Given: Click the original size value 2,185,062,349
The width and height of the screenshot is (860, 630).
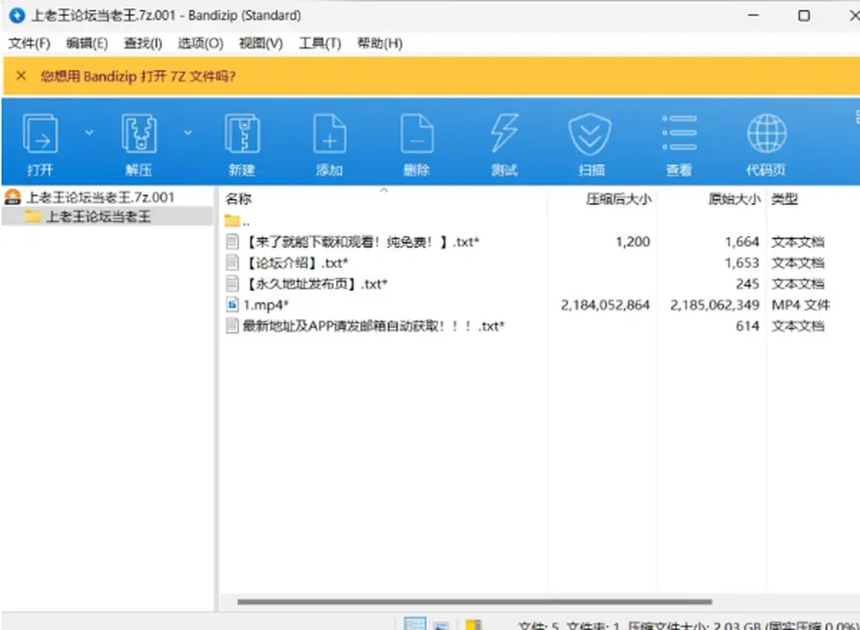Looking at the screenshot, I should click(715, 305).
